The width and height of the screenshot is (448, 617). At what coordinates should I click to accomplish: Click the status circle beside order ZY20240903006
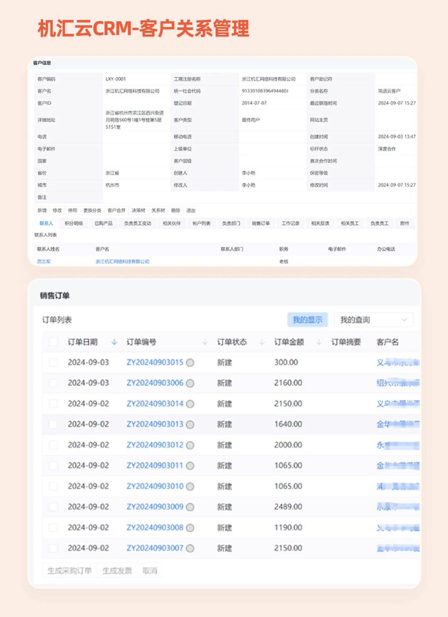[x=190, y=383]
